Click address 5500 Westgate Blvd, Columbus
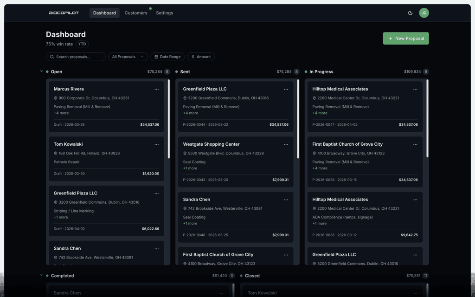The height and width of the screenshot is (297, 475). click(226, 153)
